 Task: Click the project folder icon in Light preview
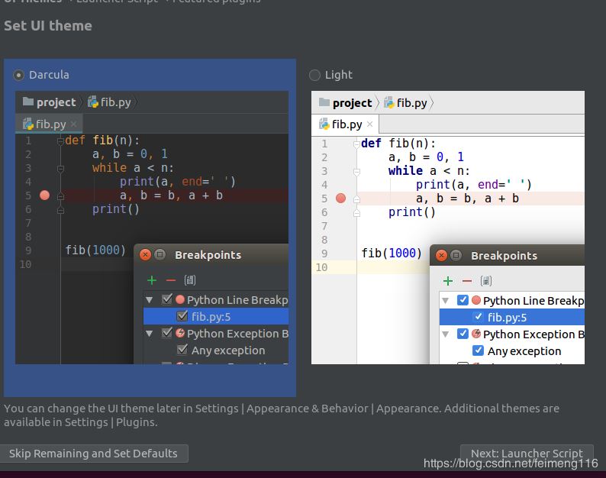point(324,102)
